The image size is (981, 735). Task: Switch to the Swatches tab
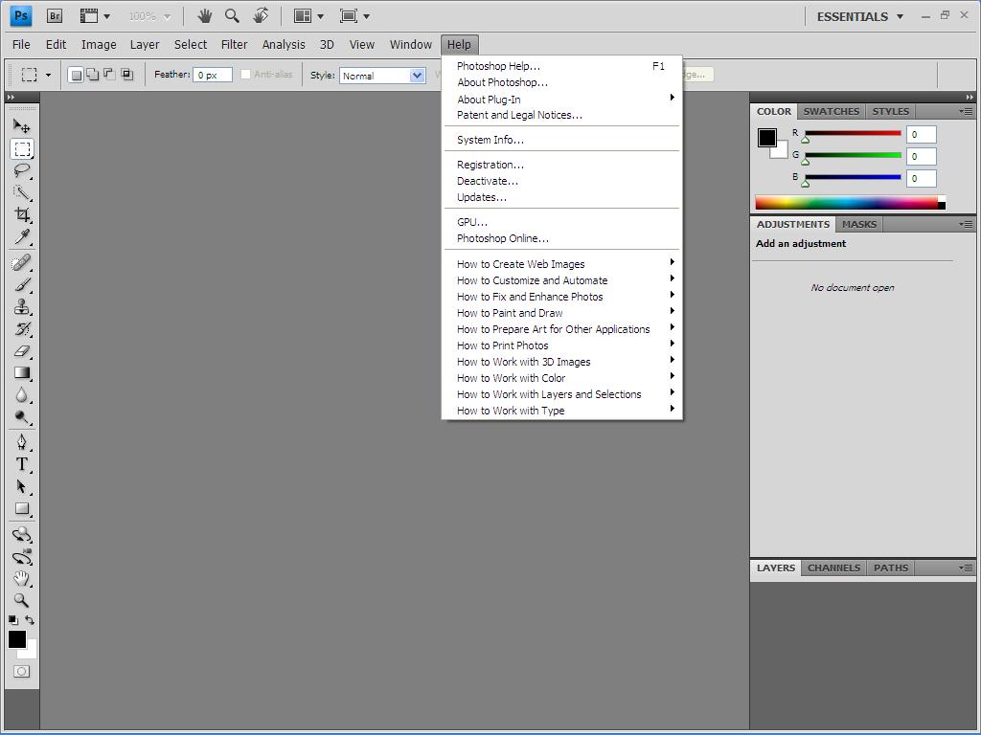[x=831, y=111]
